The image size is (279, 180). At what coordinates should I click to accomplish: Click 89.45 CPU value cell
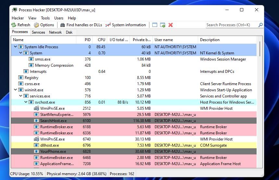[x=101, y=47]
